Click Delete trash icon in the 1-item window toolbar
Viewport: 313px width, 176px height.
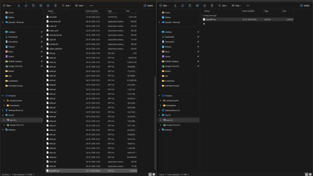pos(212,5)
